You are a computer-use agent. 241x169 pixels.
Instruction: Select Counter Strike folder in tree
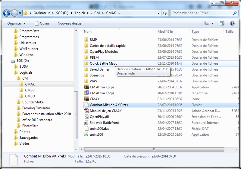coord(33,102)
